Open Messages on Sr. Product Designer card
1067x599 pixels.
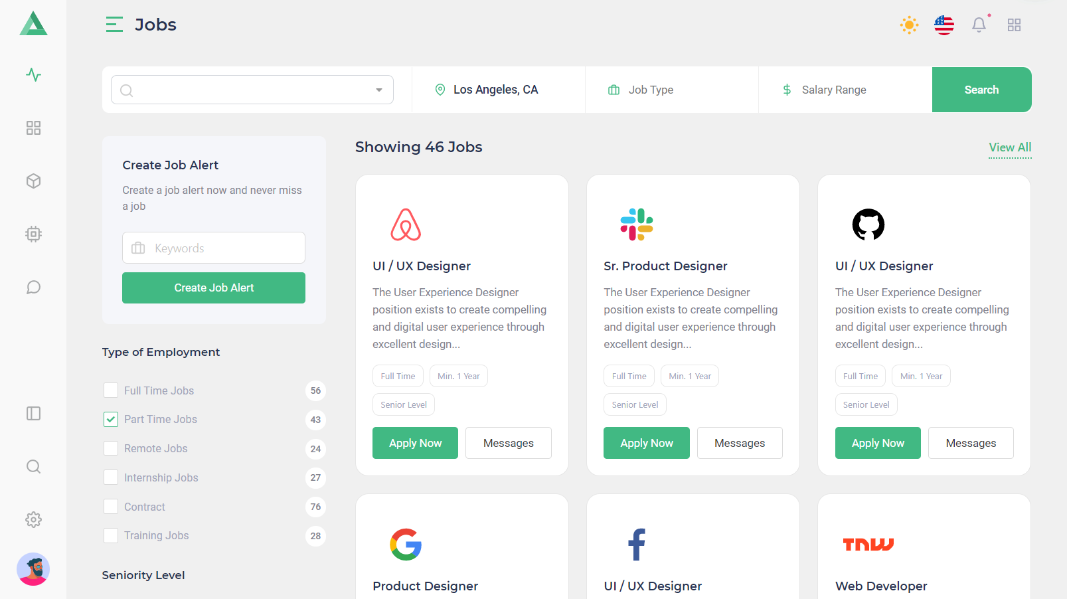[x=740, y=443]
